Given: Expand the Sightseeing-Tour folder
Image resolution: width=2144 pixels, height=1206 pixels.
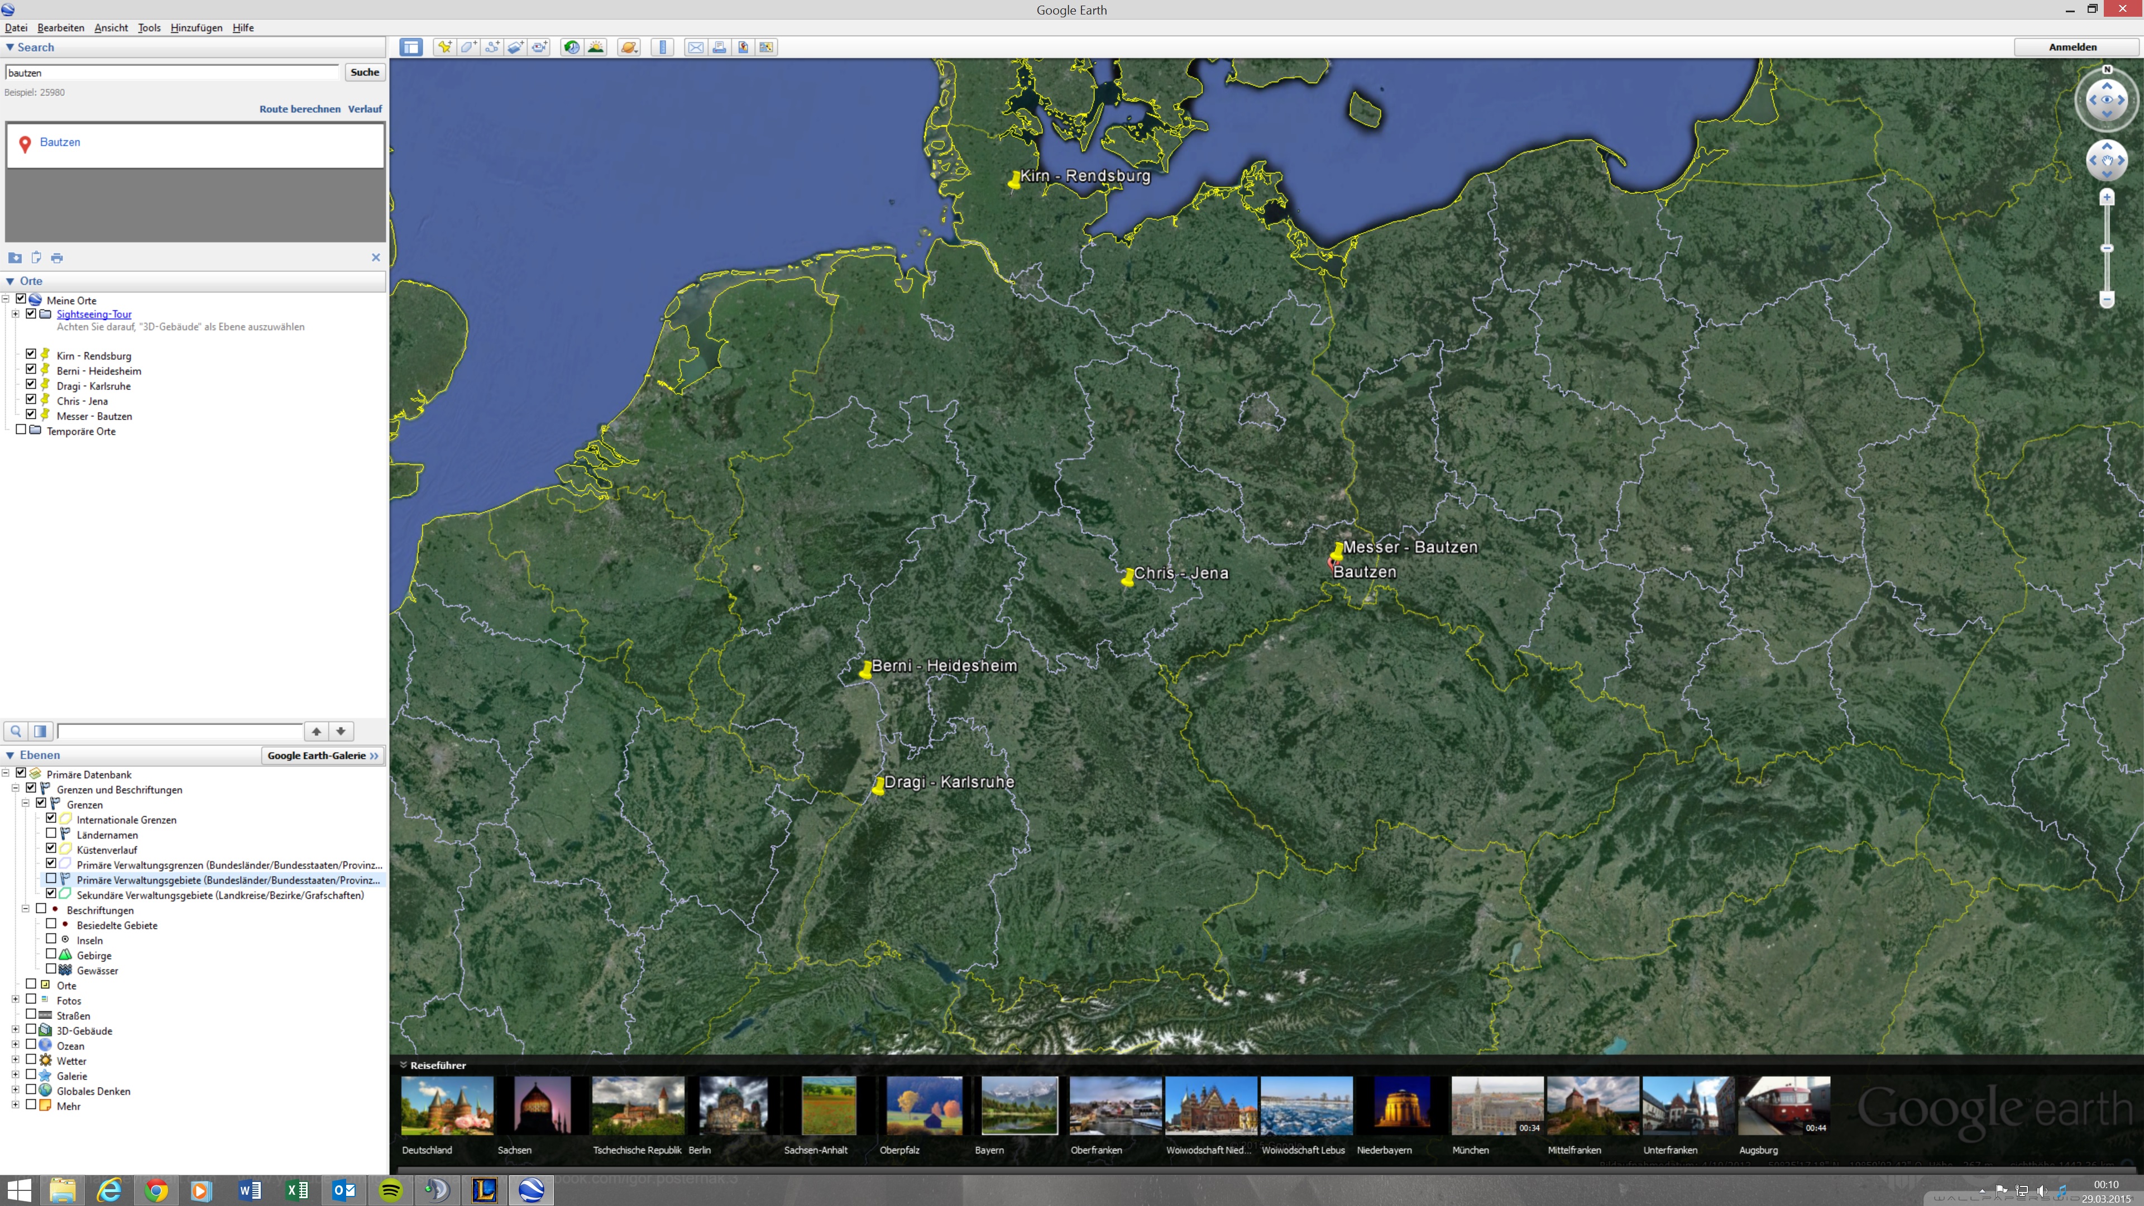Looking at the screenshot, I should click(15, 314).
